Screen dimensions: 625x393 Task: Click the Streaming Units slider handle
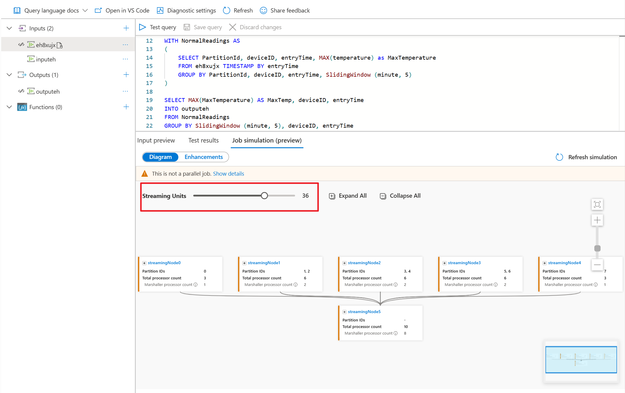tap(264, 196)
